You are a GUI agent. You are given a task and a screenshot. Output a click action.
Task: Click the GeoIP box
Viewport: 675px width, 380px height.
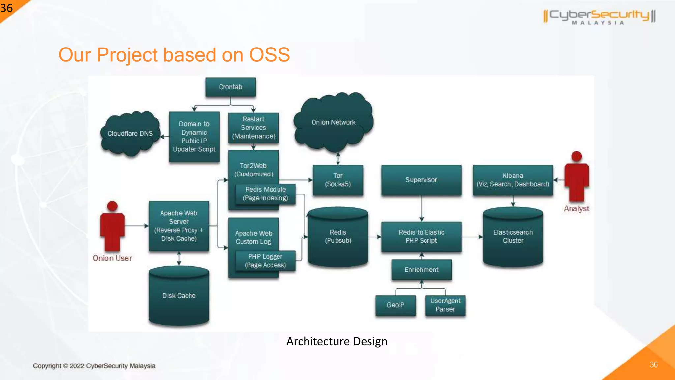(395, 305)
